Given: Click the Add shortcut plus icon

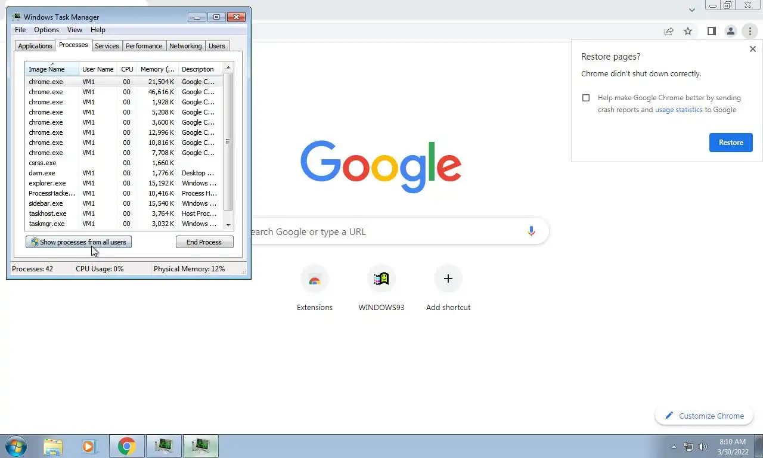Looking at the screenshot, I should coord(448,278).
